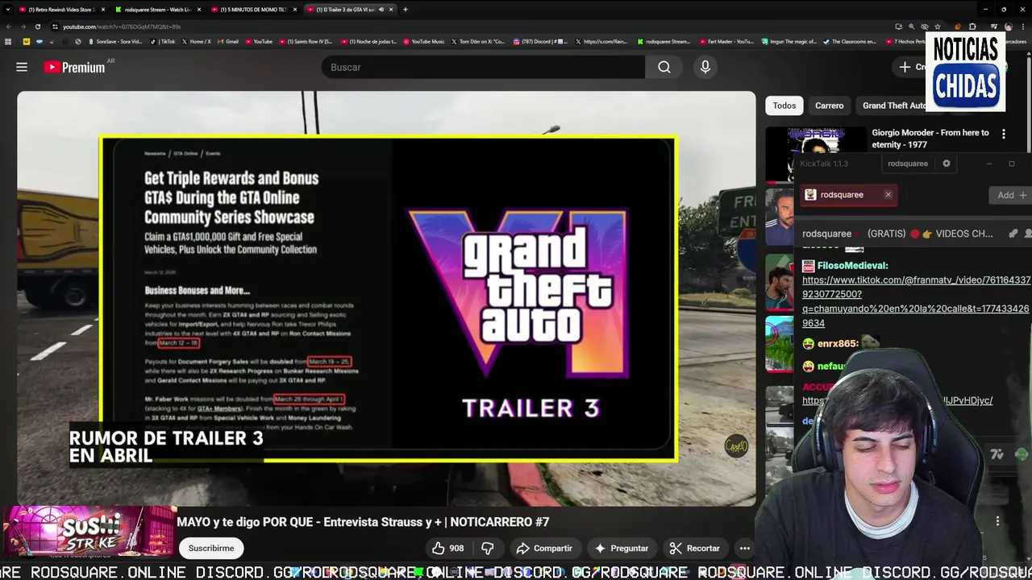1032x580 pixels.
Task: Click 'Giorgio Moroder - From here to eternity' title
Action: (x=930, y=139)
